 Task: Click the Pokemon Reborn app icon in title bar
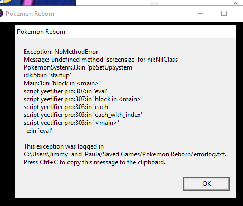[1, 14]
